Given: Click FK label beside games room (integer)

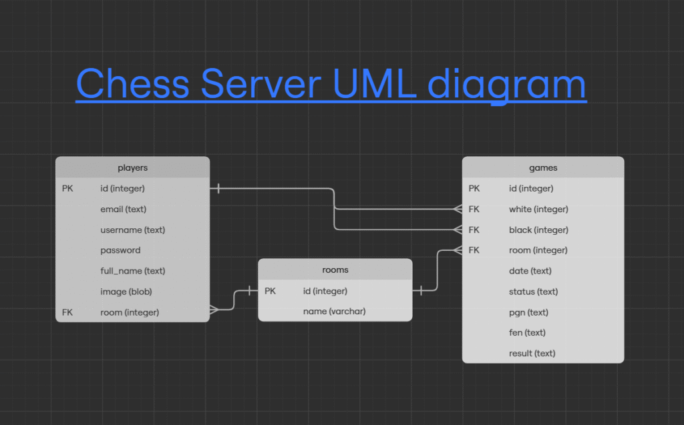Looking at the screenshot, I should [x=474, y=250].
